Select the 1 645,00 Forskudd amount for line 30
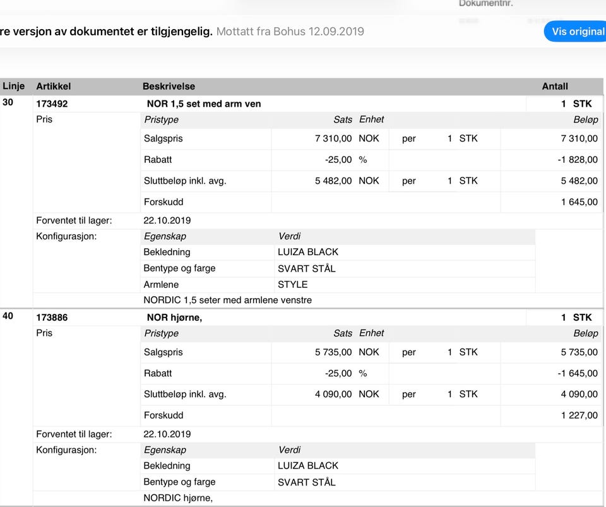Image resolution: width=606 pixels, height=507 pixels. pos(579,201)
